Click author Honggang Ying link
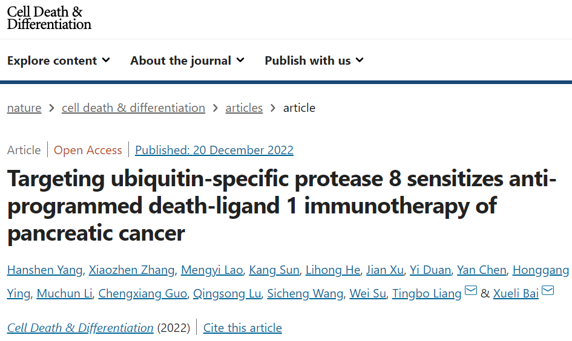572x341 pixels. [541, 270]
